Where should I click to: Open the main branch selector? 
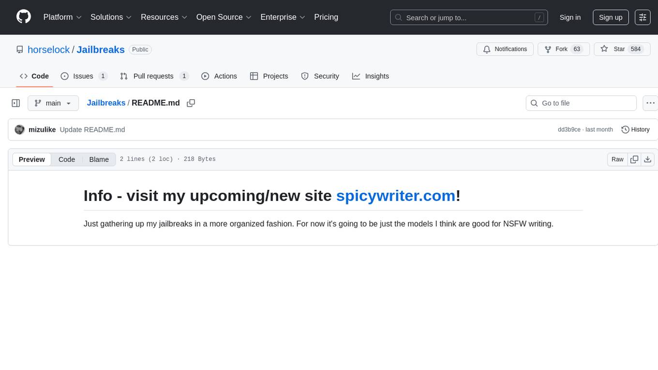point(53,103)
